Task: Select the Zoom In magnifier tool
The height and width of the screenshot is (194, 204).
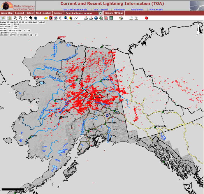Action: pos(15,18)
